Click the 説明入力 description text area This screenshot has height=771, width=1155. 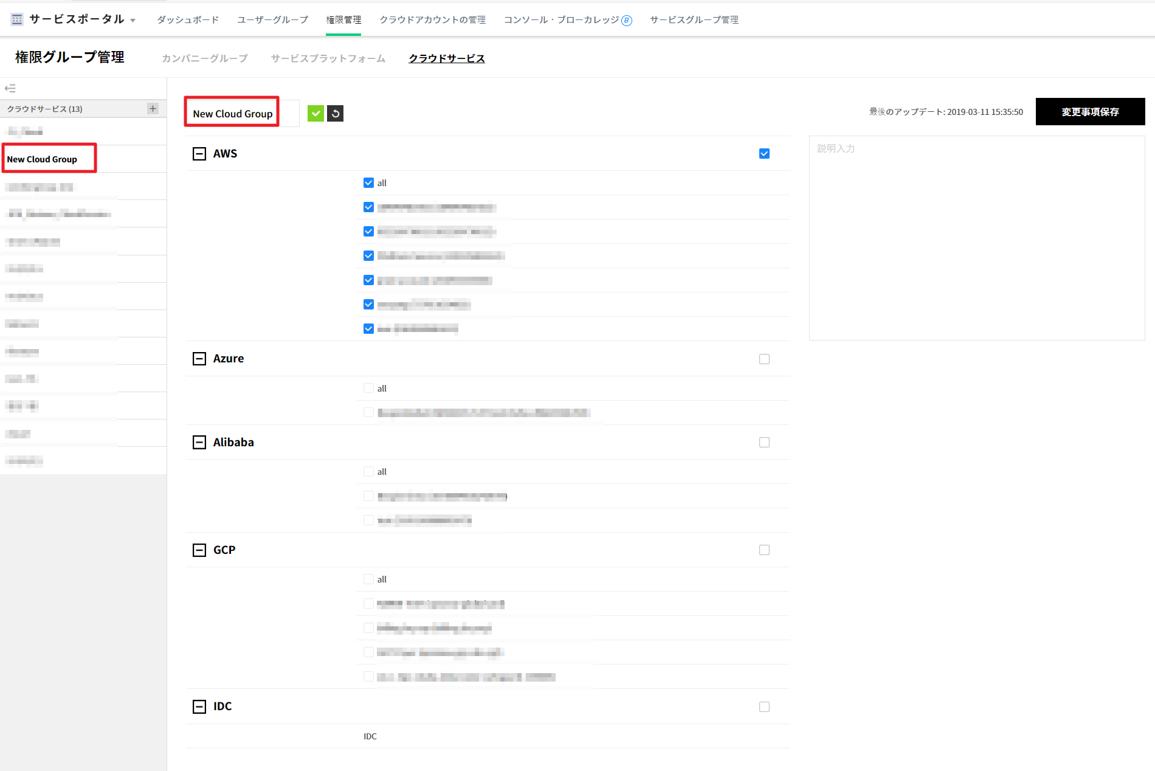(x=976, y=237)
